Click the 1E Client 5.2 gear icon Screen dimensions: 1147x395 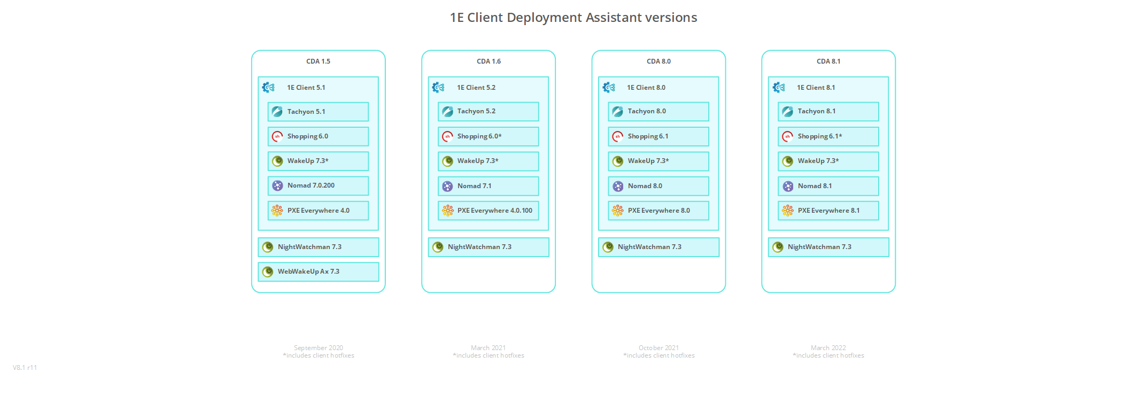(438, 87)
